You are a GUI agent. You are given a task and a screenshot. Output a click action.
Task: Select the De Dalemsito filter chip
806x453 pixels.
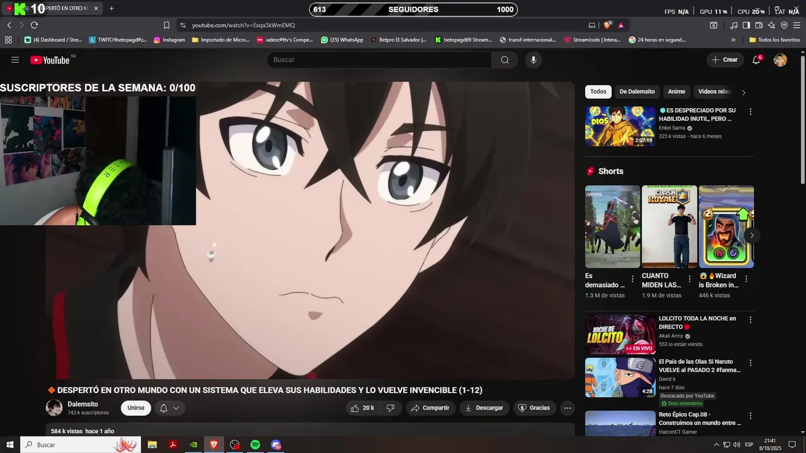click(x=637, y=92)
